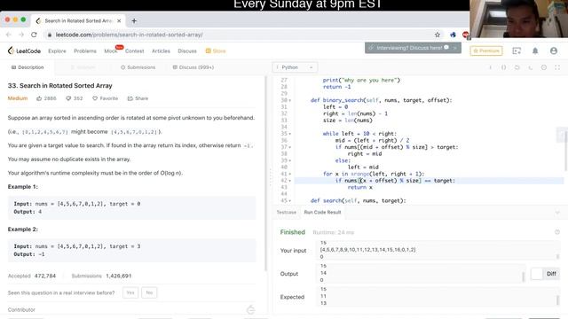Bookmark this page with the star icon
This screenshot has height=319, width=568.
pos(438,35)
